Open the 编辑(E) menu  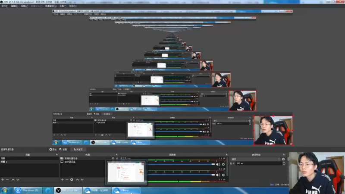point(15,6)
